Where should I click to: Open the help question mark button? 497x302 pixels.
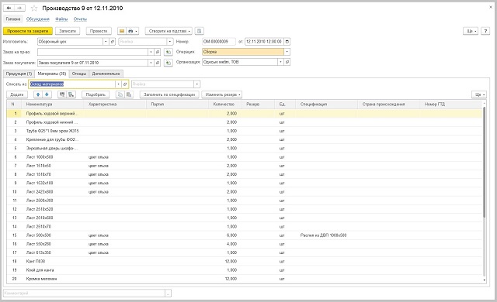pyautogui.click(x=485, y=31)
